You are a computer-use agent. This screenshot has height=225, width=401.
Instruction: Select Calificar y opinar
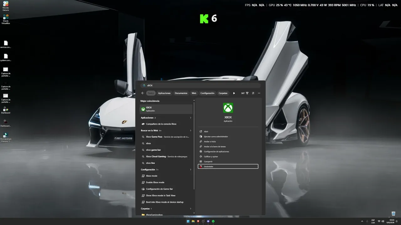click(228, 157)
